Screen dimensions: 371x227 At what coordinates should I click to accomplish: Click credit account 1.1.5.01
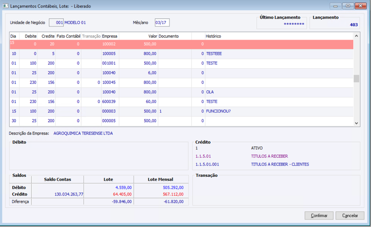[203, 156]
